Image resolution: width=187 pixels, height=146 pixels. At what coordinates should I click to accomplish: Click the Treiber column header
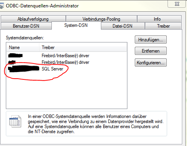click(83, 47)
